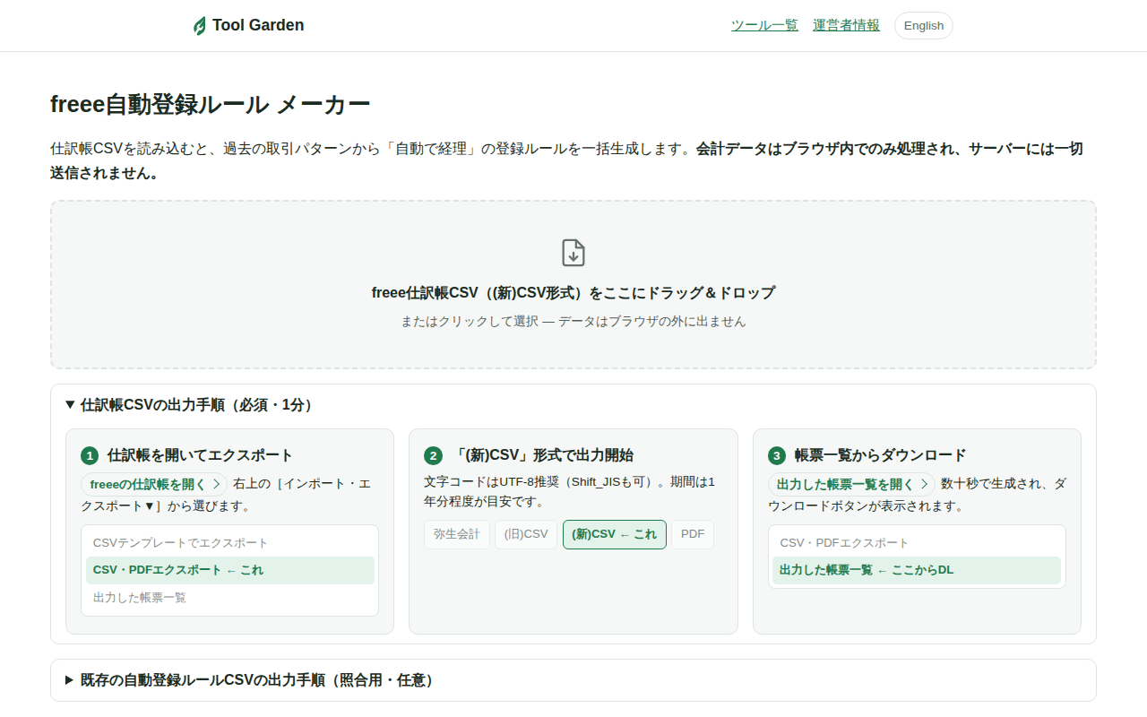1147x717 pixels.
Task: Click the file download icon in the drop zone
Action: point(573,253)
